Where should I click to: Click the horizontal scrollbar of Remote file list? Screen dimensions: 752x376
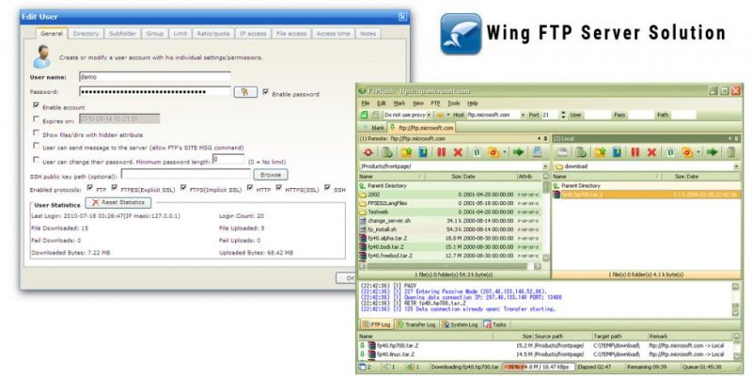pos(450,266)
